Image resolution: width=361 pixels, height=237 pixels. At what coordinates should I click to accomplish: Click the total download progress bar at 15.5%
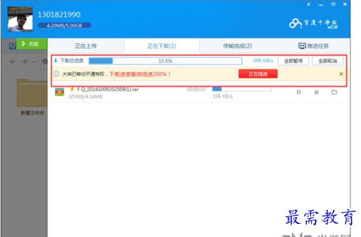click(165, 61)
